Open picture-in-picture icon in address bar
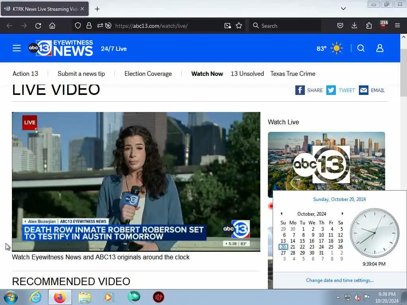Viewport: 407px width, 305px height. [228, 26]
